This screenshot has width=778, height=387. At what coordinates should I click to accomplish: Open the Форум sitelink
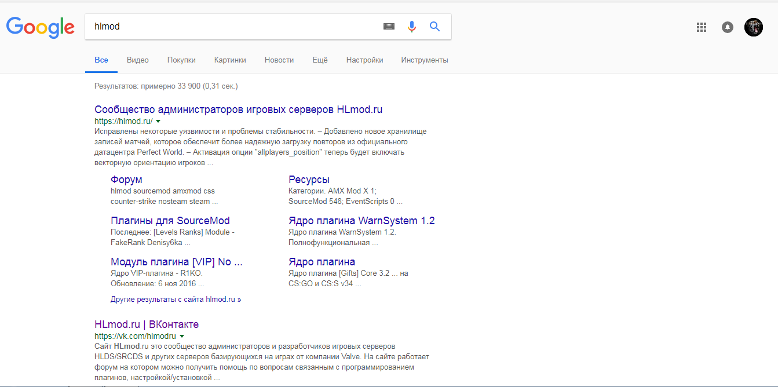click(126, 180)
